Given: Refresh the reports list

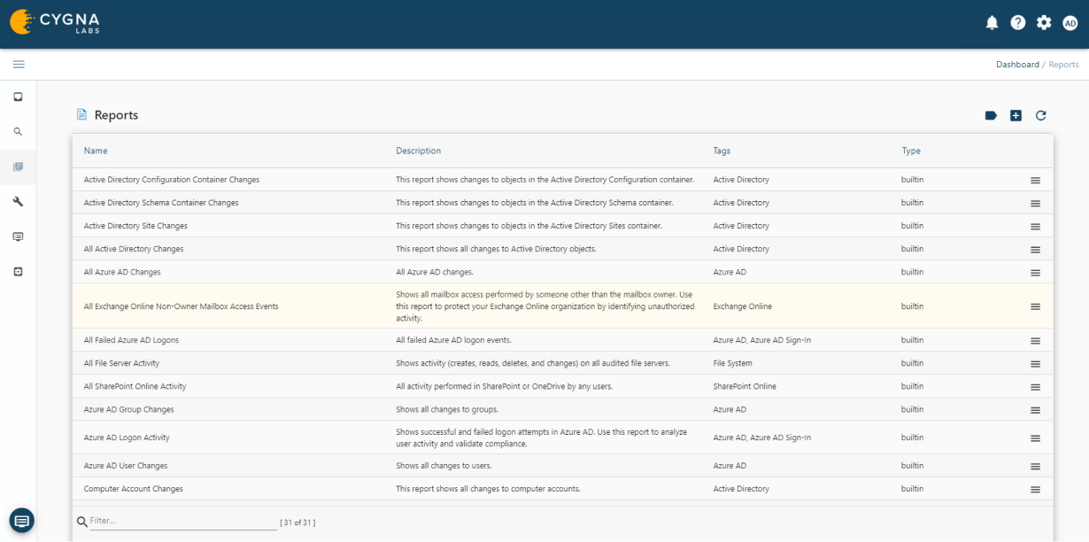Looking at the screenshot, I should 1041,116.
